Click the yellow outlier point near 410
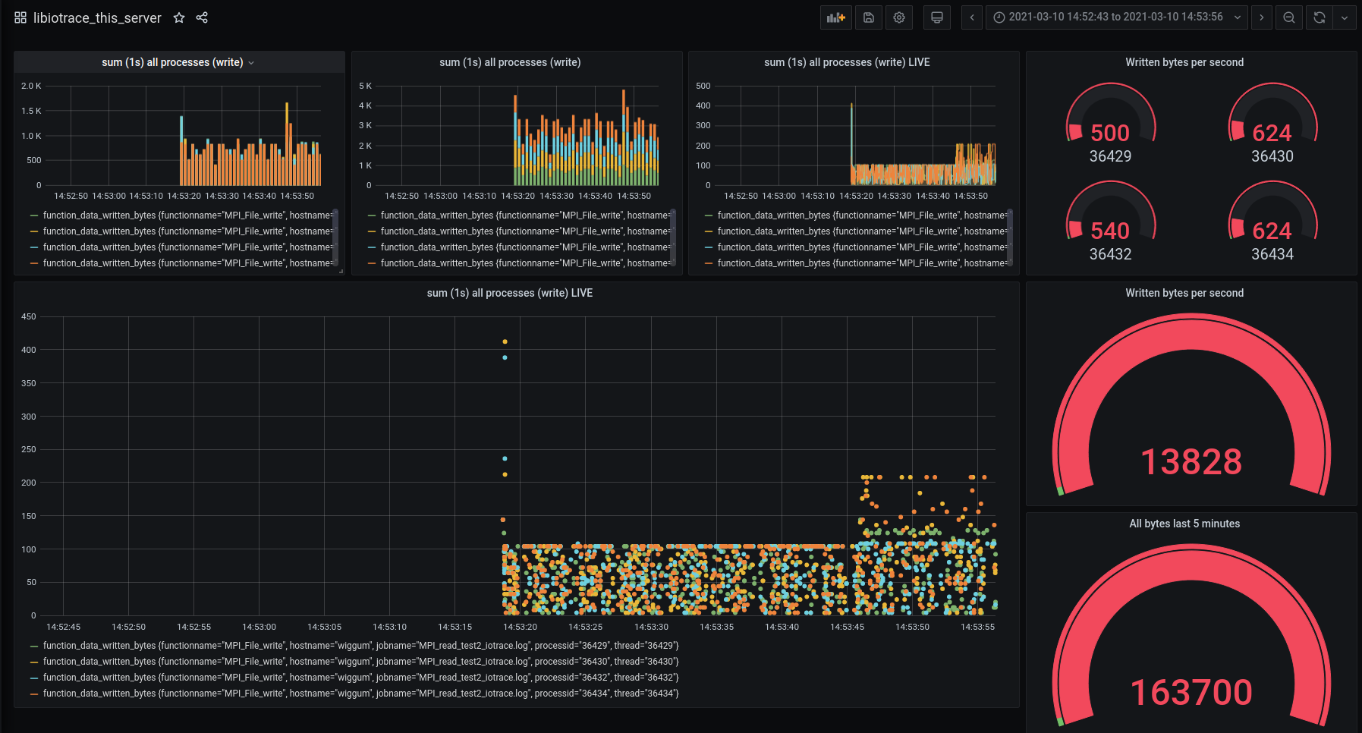1362x733 pixels. pyautogui.click(x=505, y=341)
